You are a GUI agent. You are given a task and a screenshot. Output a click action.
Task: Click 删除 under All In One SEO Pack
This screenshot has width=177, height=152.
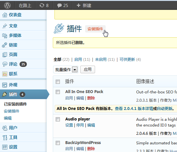pyautogui.click(x=91, y=98)
